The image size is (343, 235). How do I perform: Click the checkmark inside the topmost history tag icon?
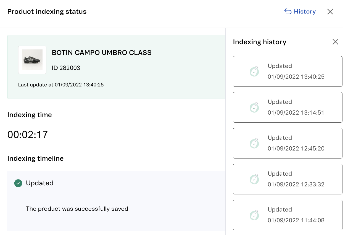pos(254,72)
